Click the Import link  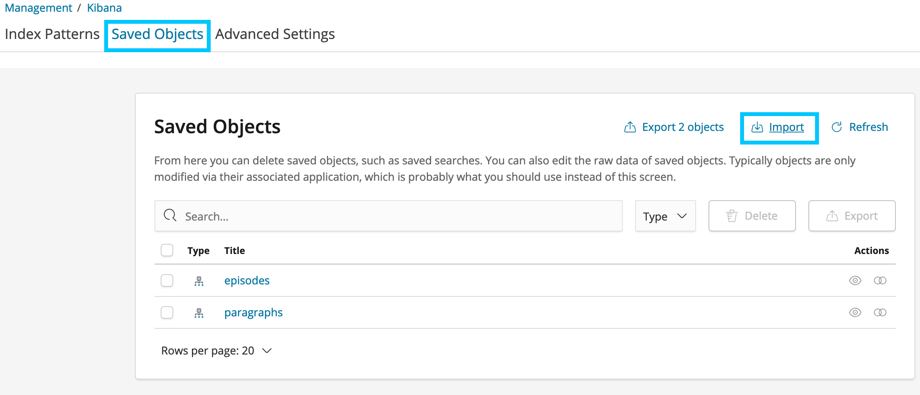(786, 127)
